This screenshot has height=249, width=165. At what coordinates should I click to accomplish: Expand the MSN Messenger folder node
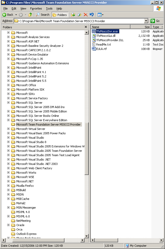point(9,208)
